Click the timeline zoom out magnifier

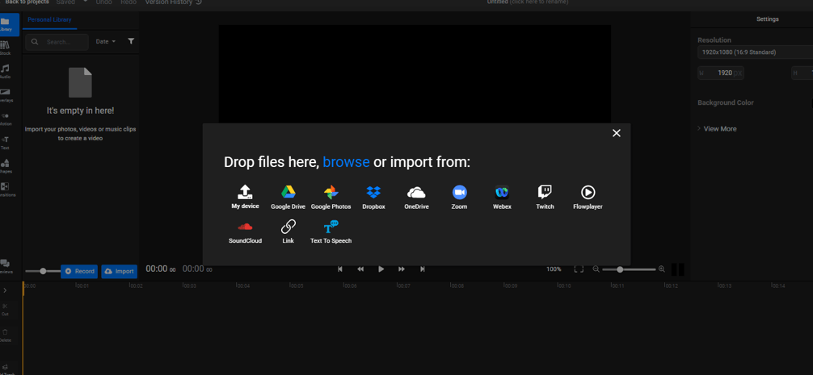[596, 269]
